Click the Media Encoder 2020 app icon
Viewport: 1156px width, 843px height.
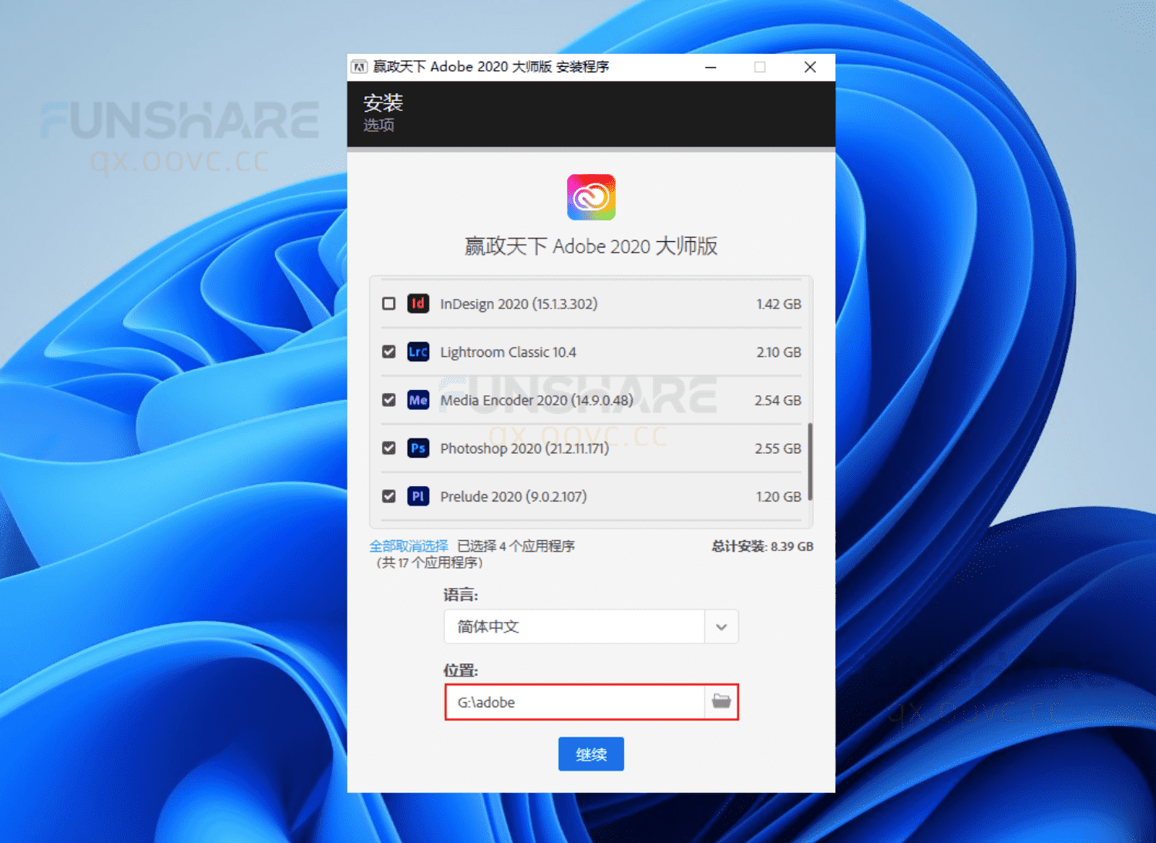pos(418,400)
